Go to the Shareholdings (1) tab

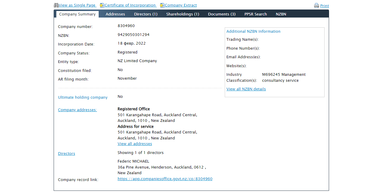click(183, 14)
